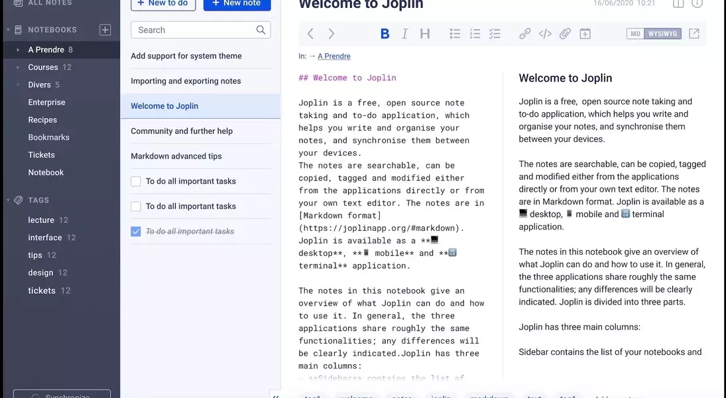Open the struck-through completed to-do note
This screenshot has width=726, height=398.
pos(190,232)
